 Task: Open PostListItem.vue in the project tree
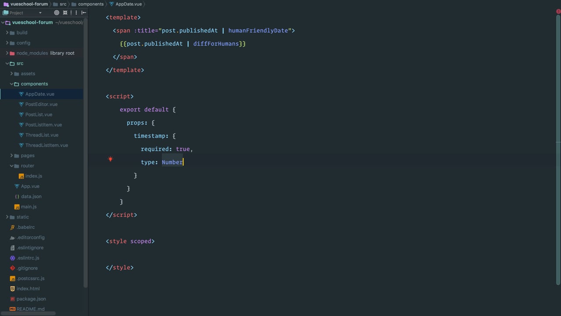43,125
